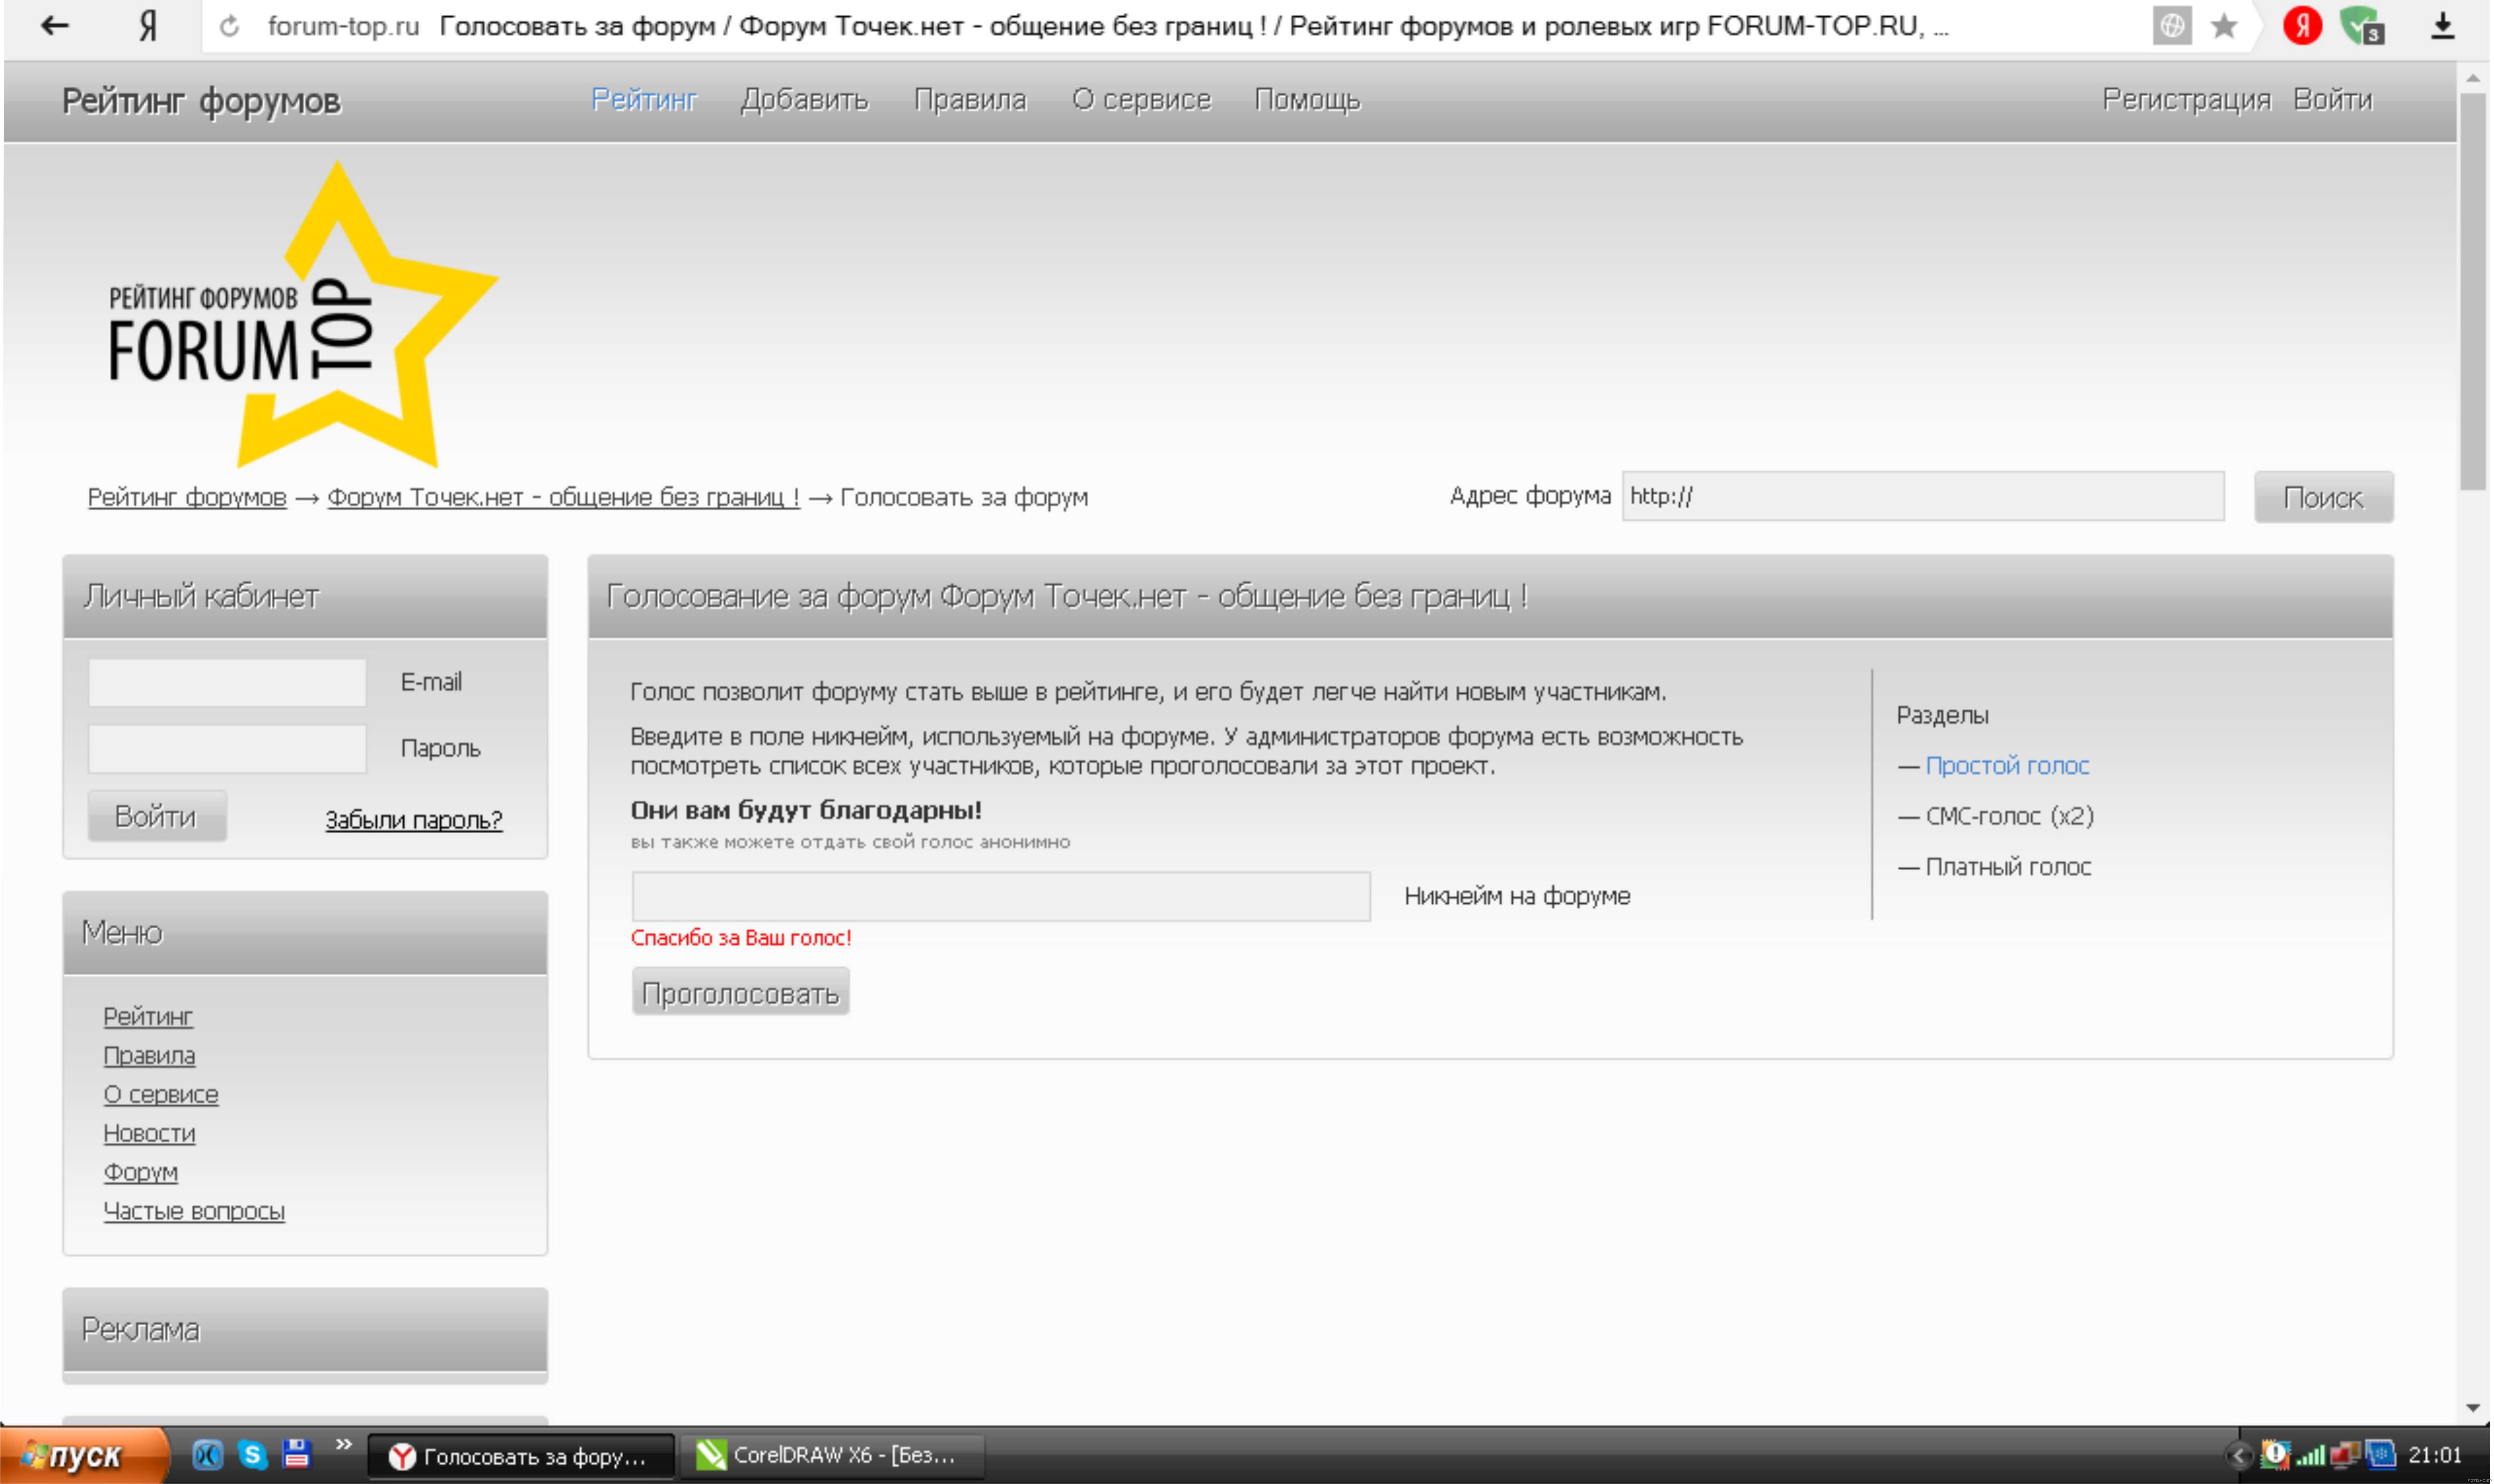Select the Голосовать за форум taskbar button
Screen dimensions: 2494x1484
522,1456
